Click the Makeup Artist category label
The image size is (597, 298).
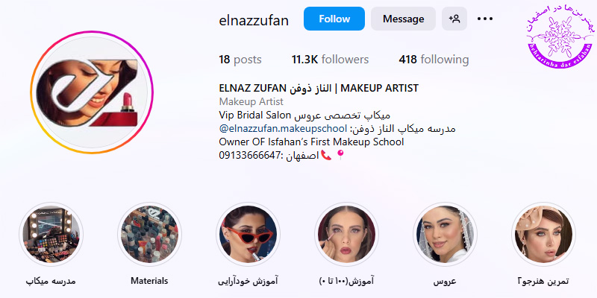click(x=251, y=102)
